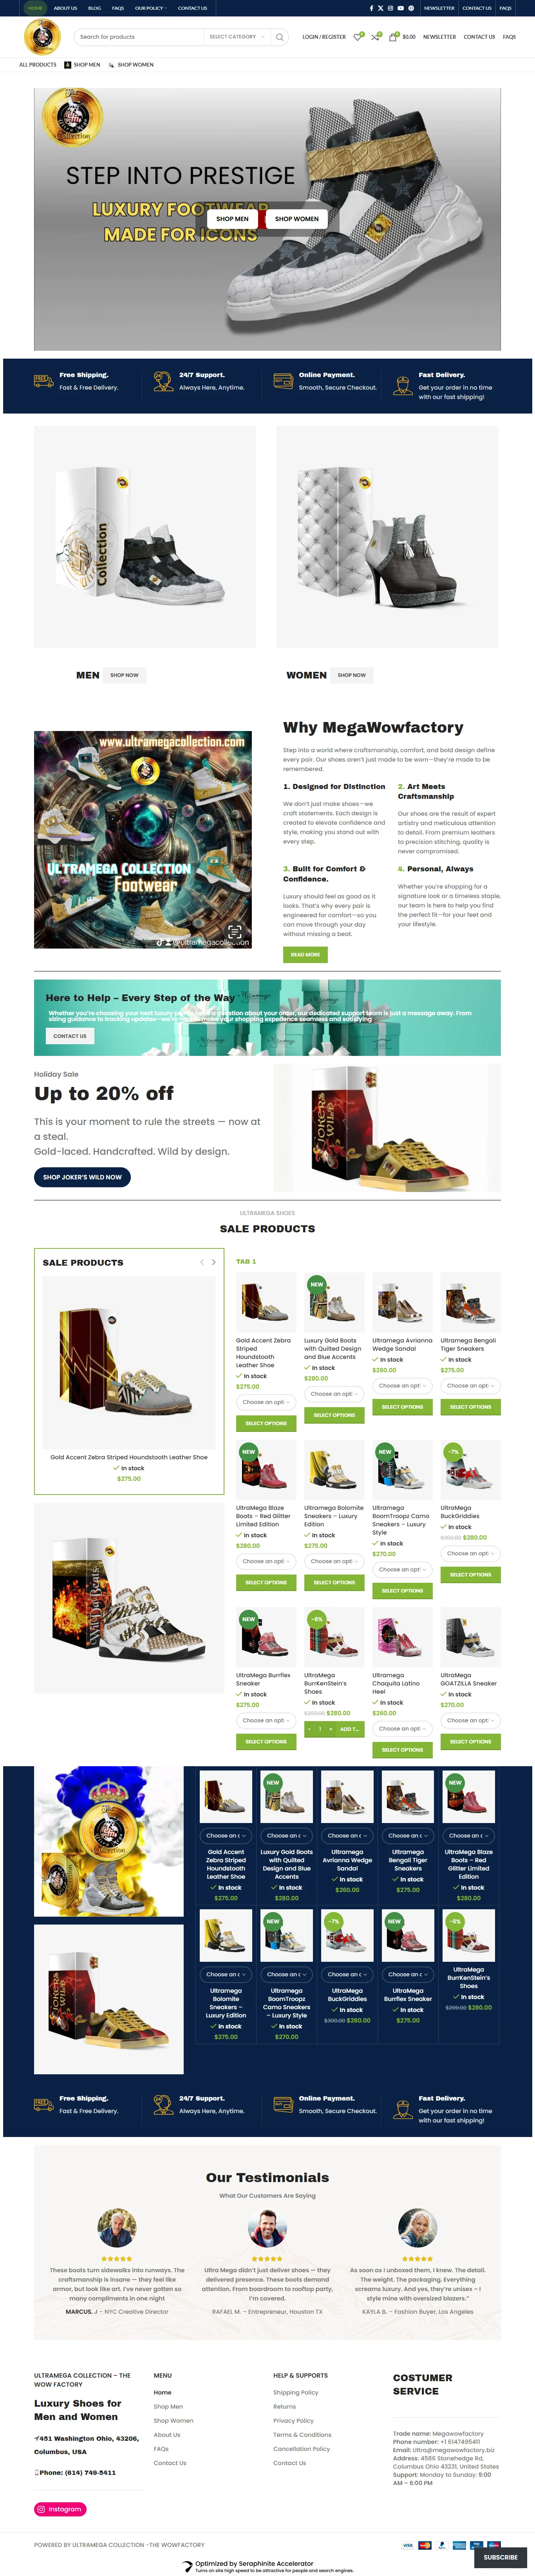Open the shopping cart bag icon

coord(393,37)
